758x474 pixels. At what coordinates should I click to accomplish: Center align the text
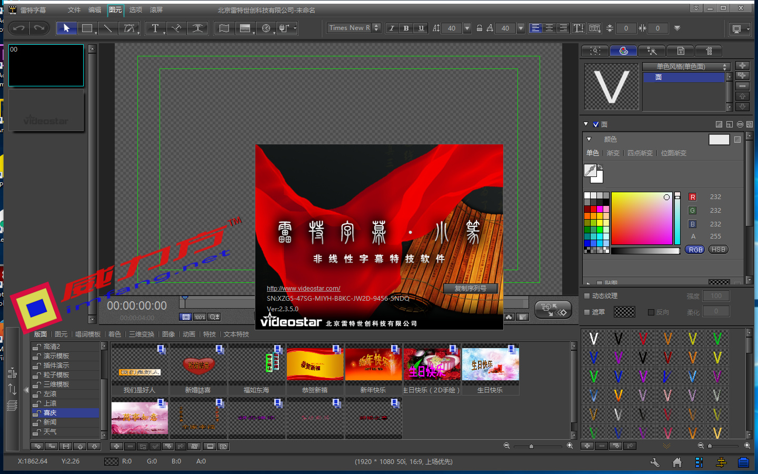[550, 28]
